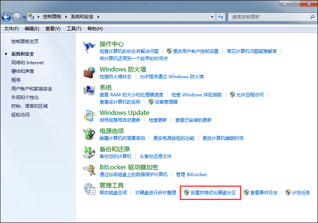Viewport: 318px width, 223px height.
Task: Click shield icon beside 创建并格式化硬盘分区
Action: click(x=187, y=193)
